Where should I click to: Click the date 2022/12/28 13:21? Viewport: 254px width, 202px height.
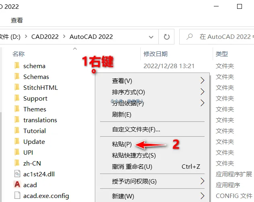[169, 66]
